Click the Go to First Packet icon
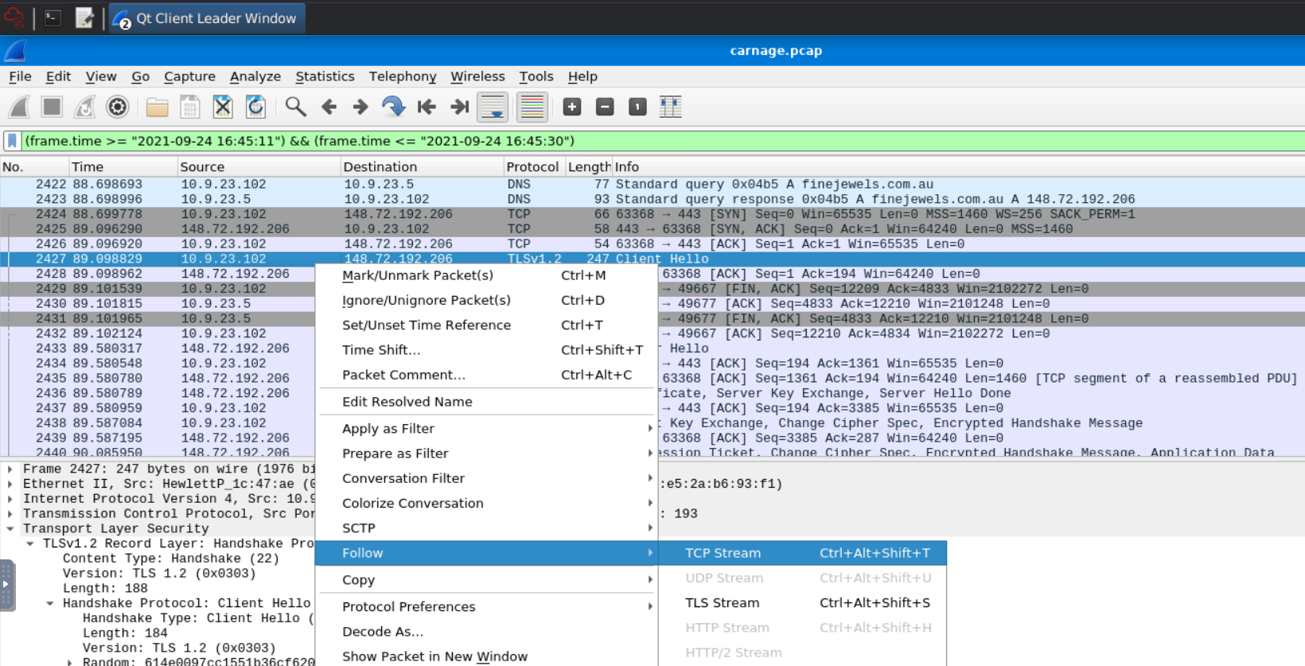Screen dimensions: 1305x666 [427, 107]
